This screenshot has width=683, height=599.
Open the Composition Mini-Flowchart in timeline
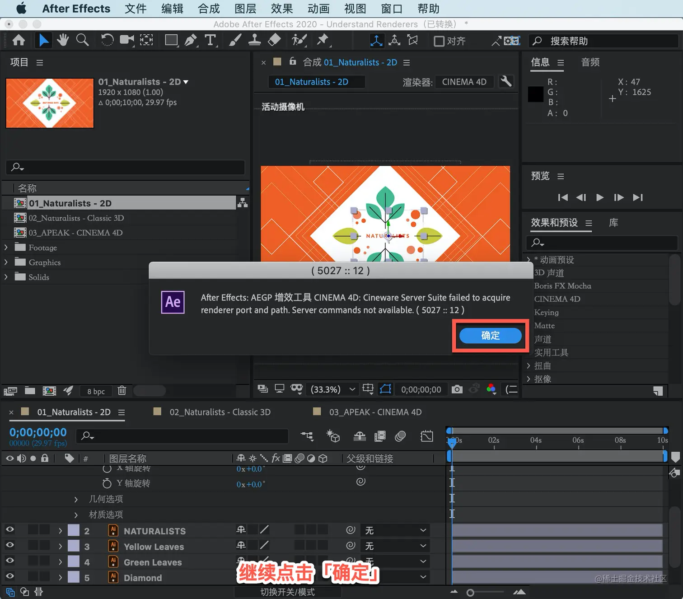tap(307, 436)
